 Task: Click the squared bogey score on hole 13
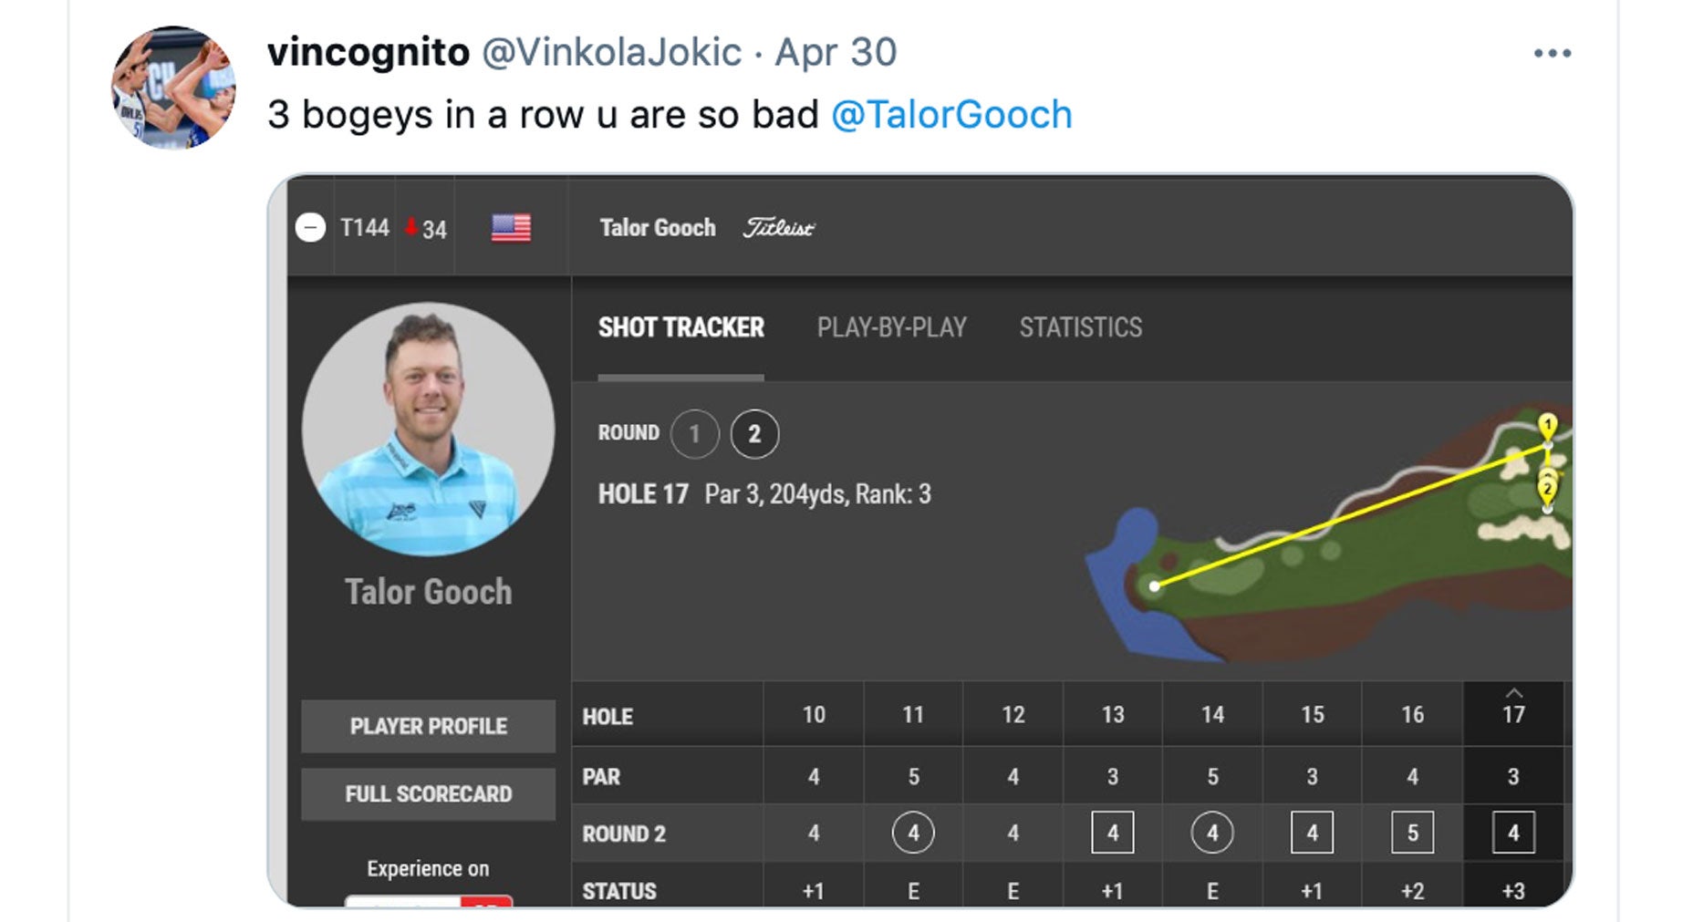coord(1112,833)
